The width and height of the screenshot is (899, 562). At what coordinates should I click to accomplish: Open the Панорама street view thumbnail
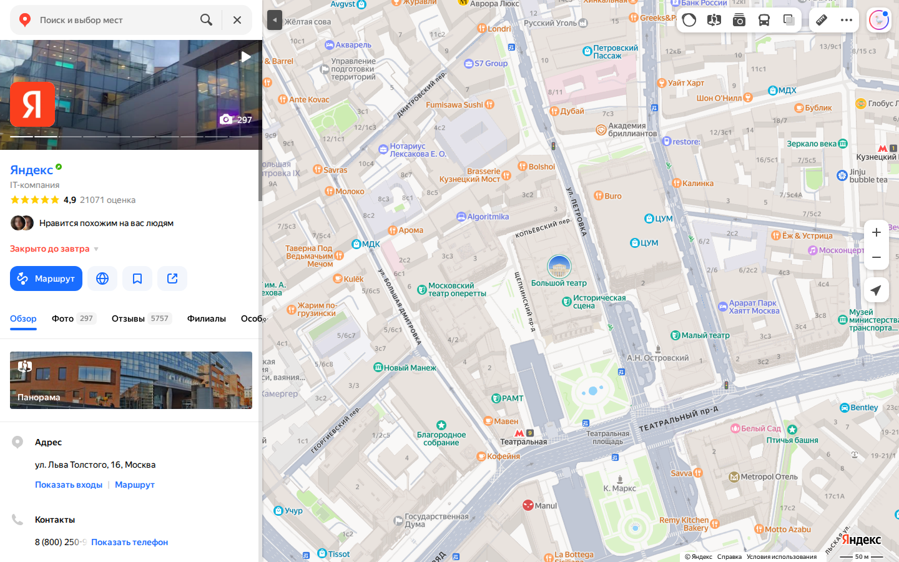click(131, 380)
